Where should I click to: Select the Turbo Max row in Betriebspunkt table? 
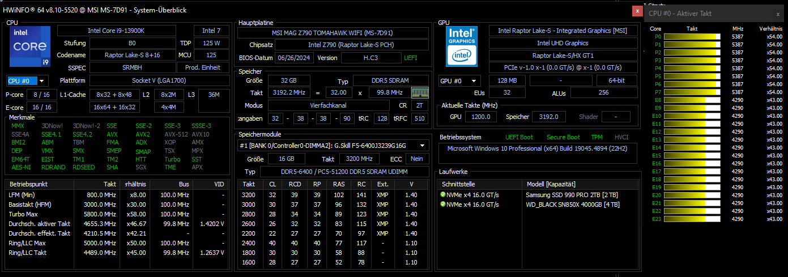(x=116, y=214)
